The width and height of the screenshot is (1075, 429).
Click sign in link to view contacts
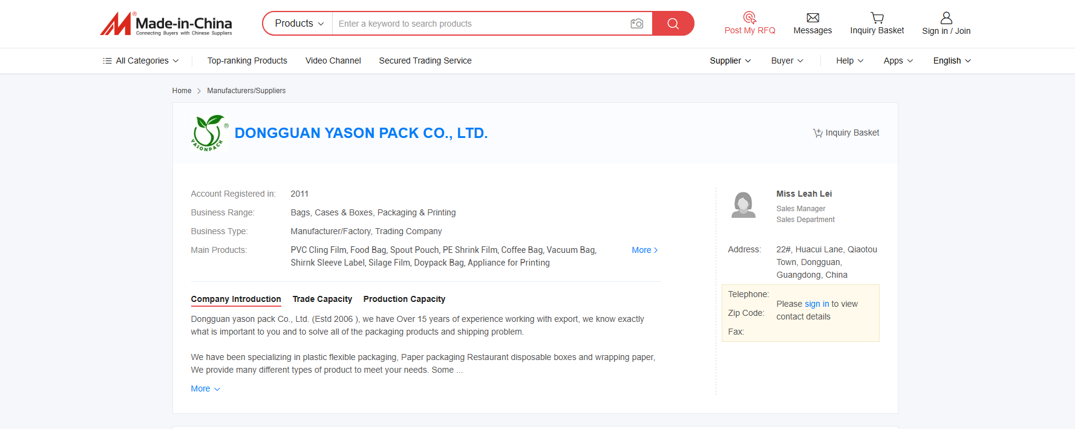pos(817,304)
